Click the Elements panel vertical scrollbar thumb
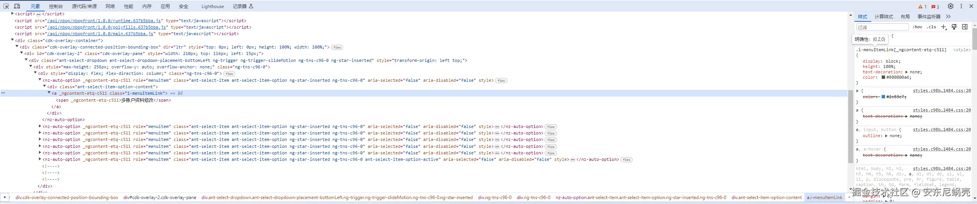This screenshot has height=204, width=977. (851, 126)
